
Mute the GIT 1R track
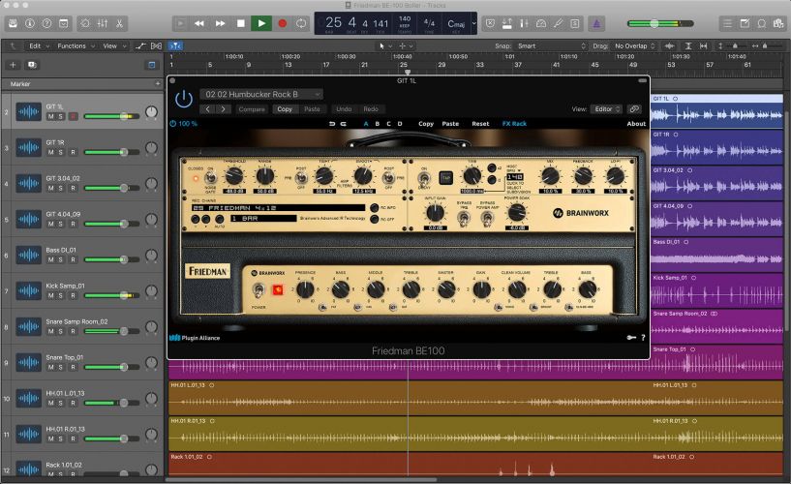50,152
